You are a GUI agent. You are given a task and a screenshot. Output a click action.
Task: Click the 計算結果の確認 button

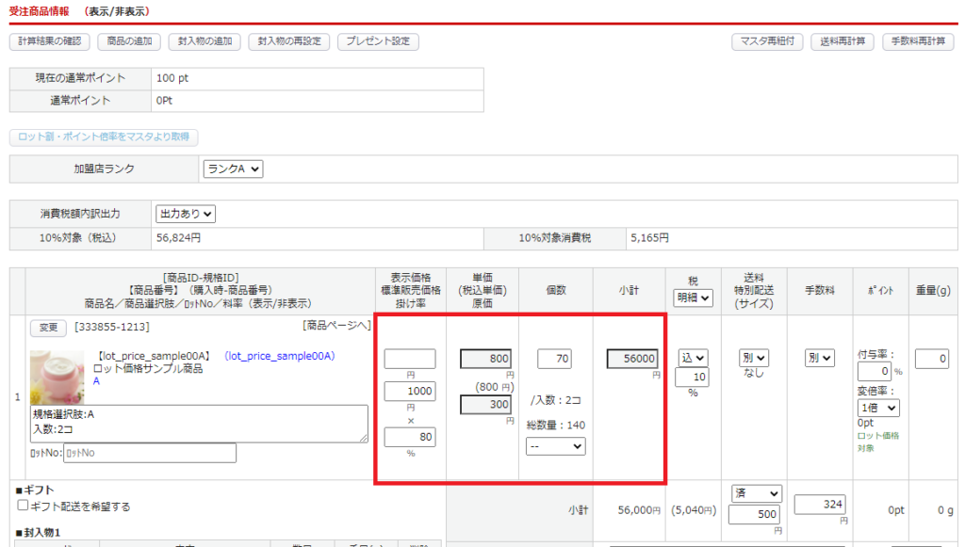(50, 41)
